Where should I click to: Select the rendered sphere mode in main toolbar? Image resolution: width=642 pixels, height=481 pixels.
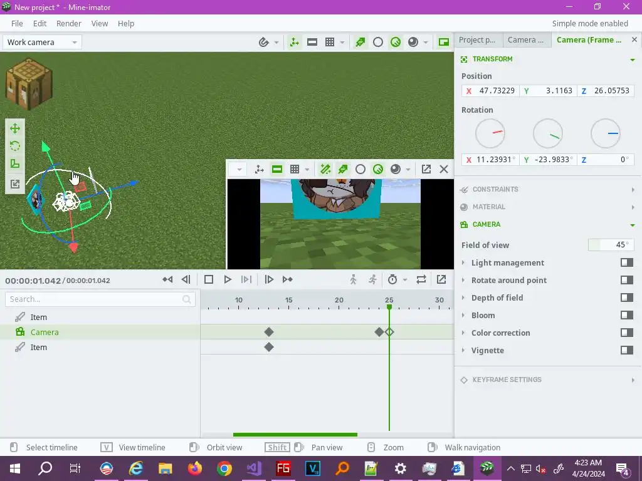pyautogui.click(x=413, y=42)
